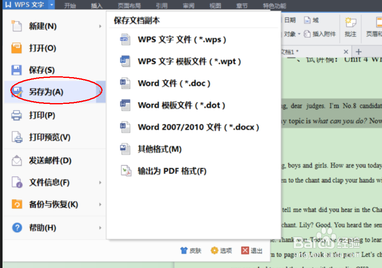Click the 备份与恢复 recovery icon
Viewport: 382px width, 268px height.
(16, 204)
